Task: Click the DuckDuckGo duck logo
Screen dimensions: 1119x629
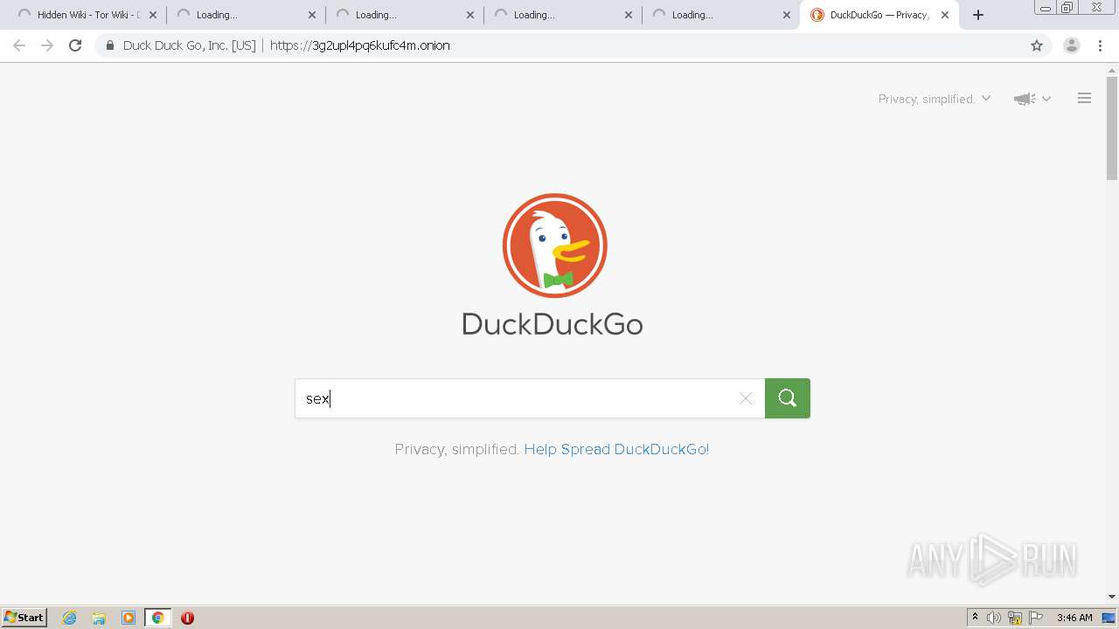Action: pos(554,245)
